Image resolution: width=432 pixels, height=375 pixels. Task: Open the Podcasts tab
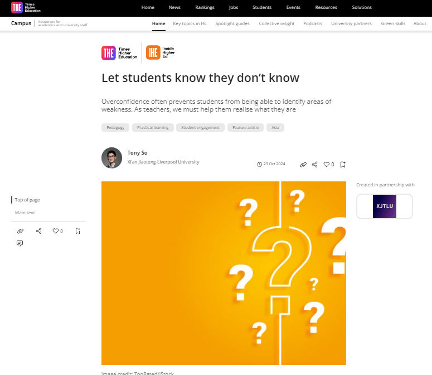pyautogui.click(x=313, y=23)
